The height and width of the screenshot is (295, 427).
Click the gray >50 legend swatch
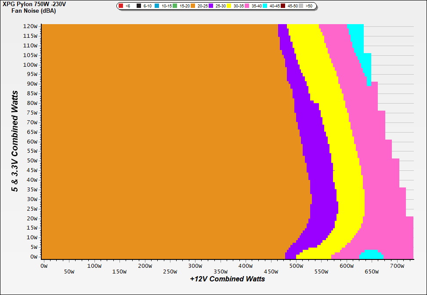301,6
